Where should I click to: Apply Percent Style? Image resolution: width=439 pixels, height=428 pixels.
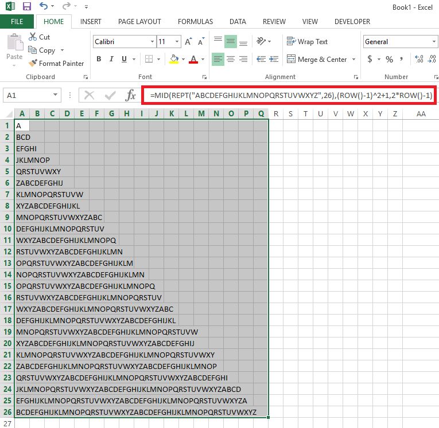pyautogui.click(x=389, y=59)
